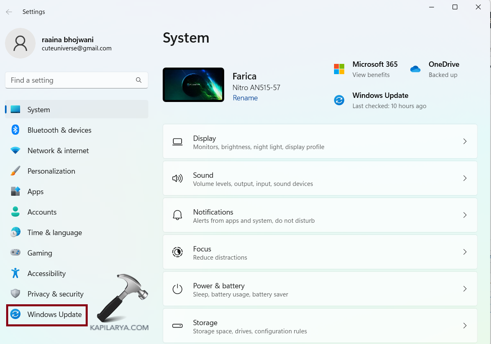
Task: Click the Bluetooth & devices sidebar icon
Action: tap(16, 130)
